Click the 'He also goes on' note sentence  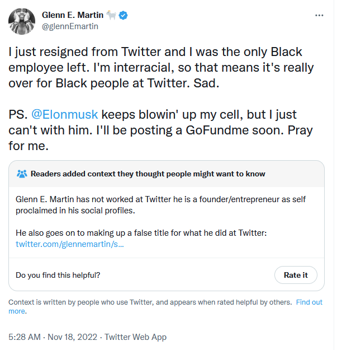pos(141,232)
